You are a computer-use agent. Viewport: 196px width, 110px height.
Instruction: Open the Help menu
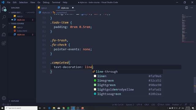coord(65,2)
